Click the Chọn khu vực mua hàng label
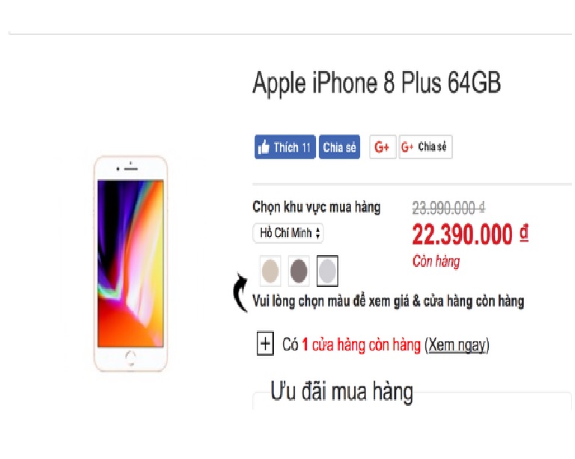The height and width of the screenshot is (459, 575). click(317, 208)
